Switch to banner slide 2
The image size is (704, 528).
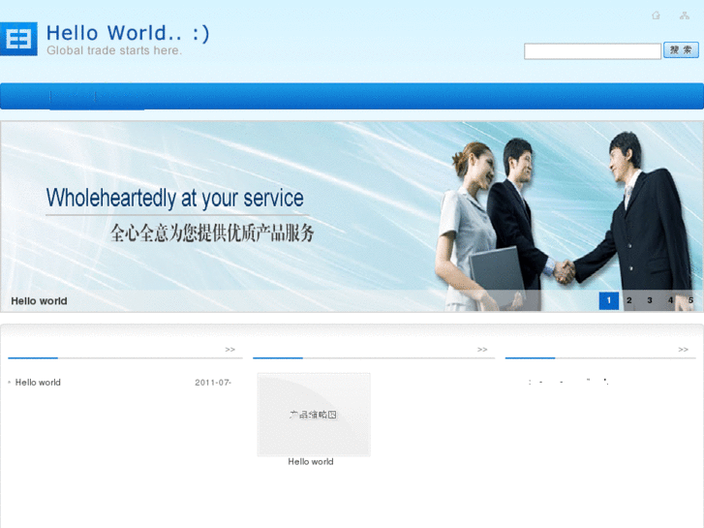pyautogui.click(x=629, y=300)
